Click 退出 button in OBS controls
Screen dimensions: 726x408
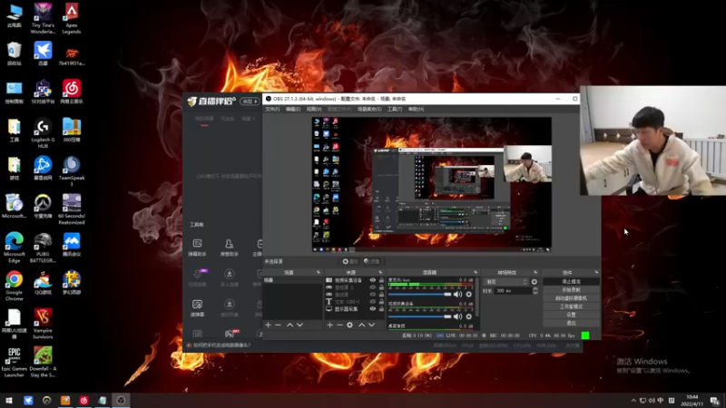point(571,323)
